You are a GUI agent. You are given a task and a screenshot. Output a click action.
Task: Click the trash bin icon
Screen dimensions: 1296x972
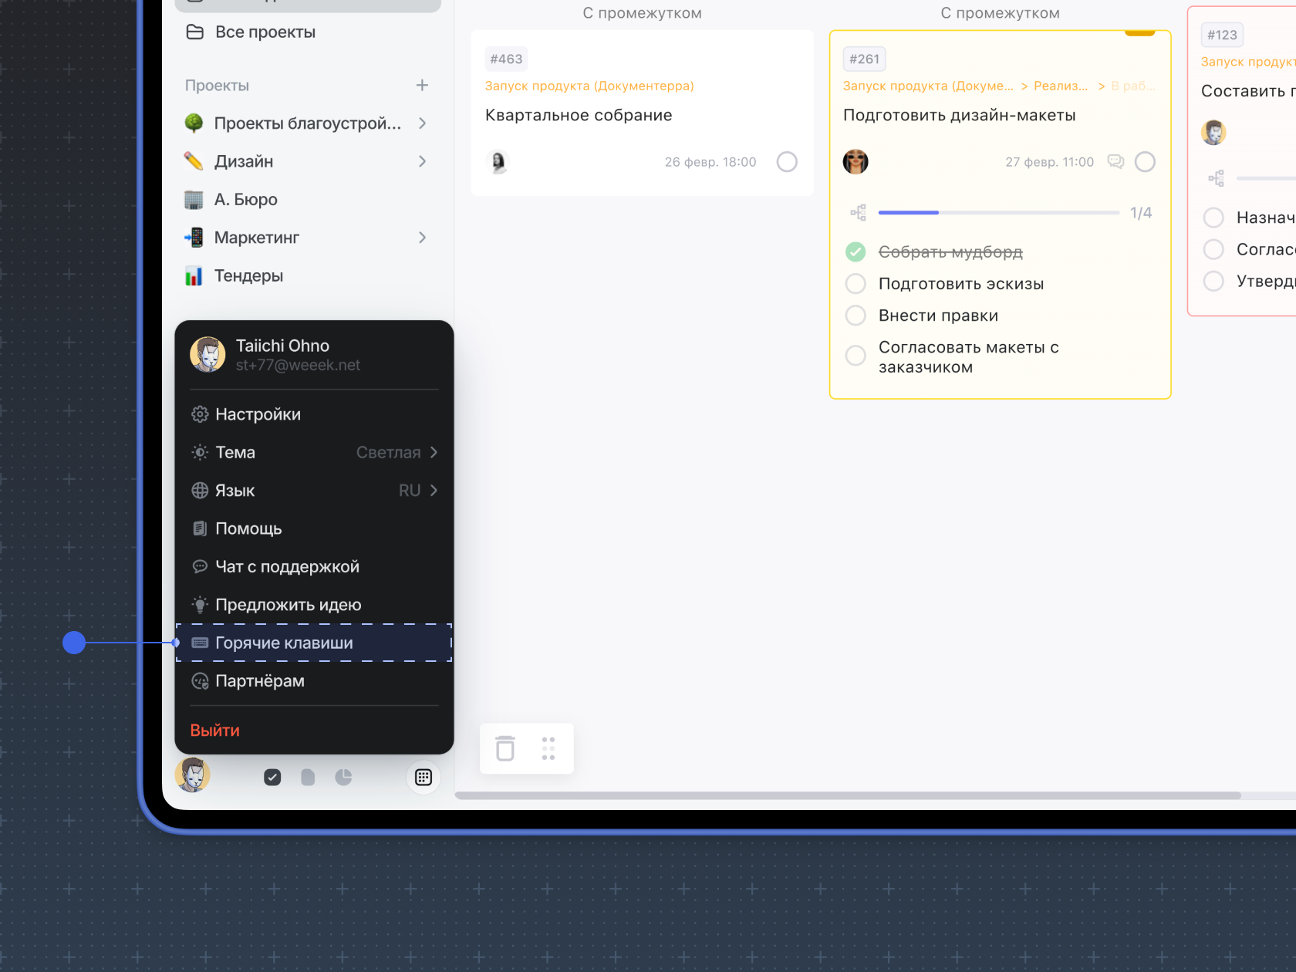tap(505, 748)
